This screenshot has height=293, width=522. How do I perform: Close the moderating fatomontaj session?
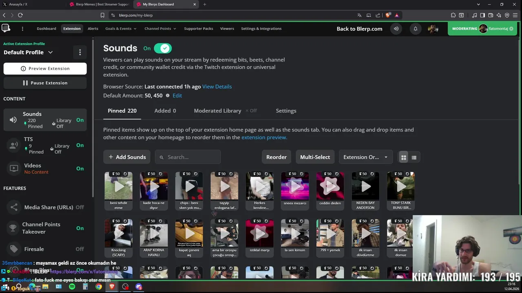pos(512,28)
